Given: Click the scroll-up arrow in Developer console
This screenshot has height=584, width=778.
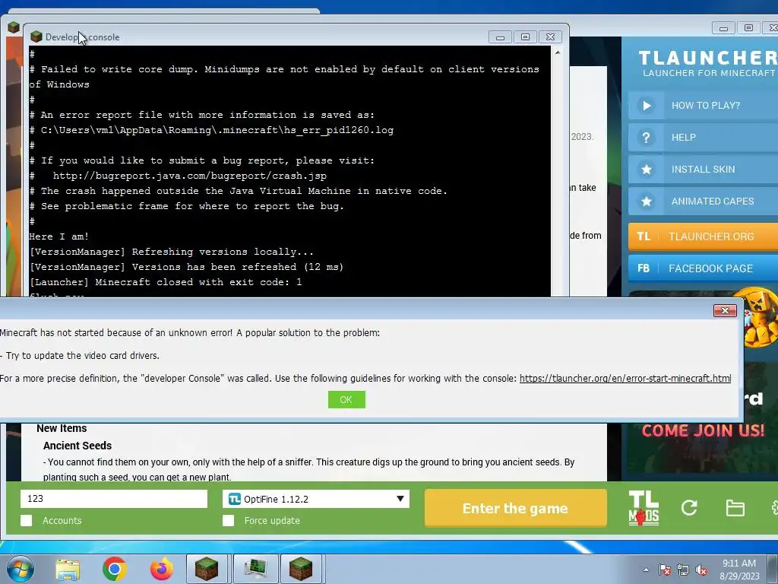Looking at the screenshot, I should coord(558,52).
